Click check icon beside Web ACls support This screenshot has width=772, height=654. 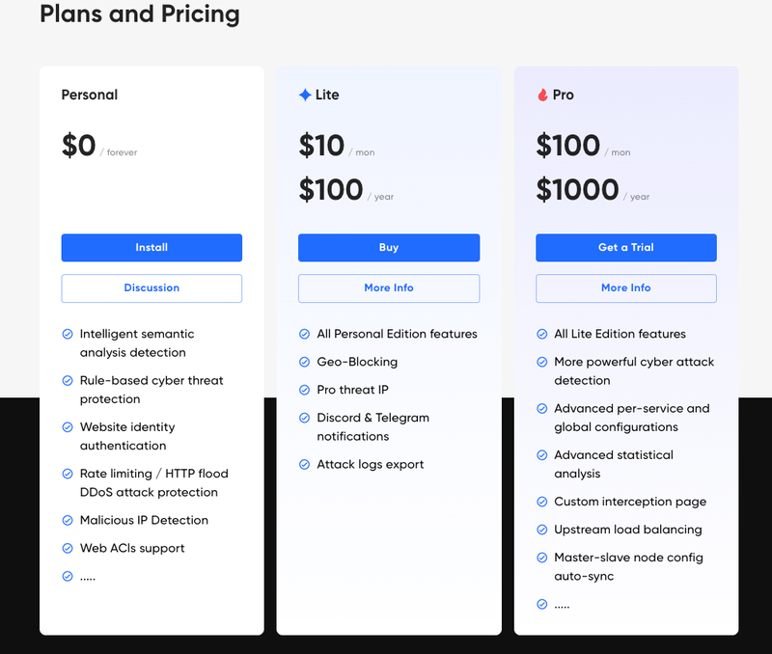click(68, 549)
